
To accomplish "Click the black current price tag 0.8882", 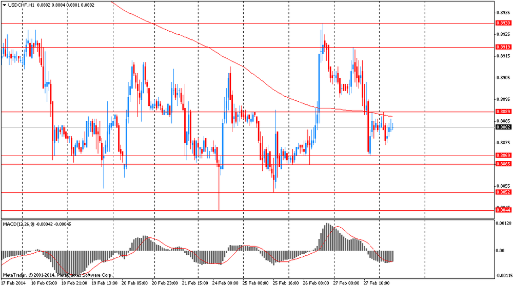I will (x=503, y=127).
